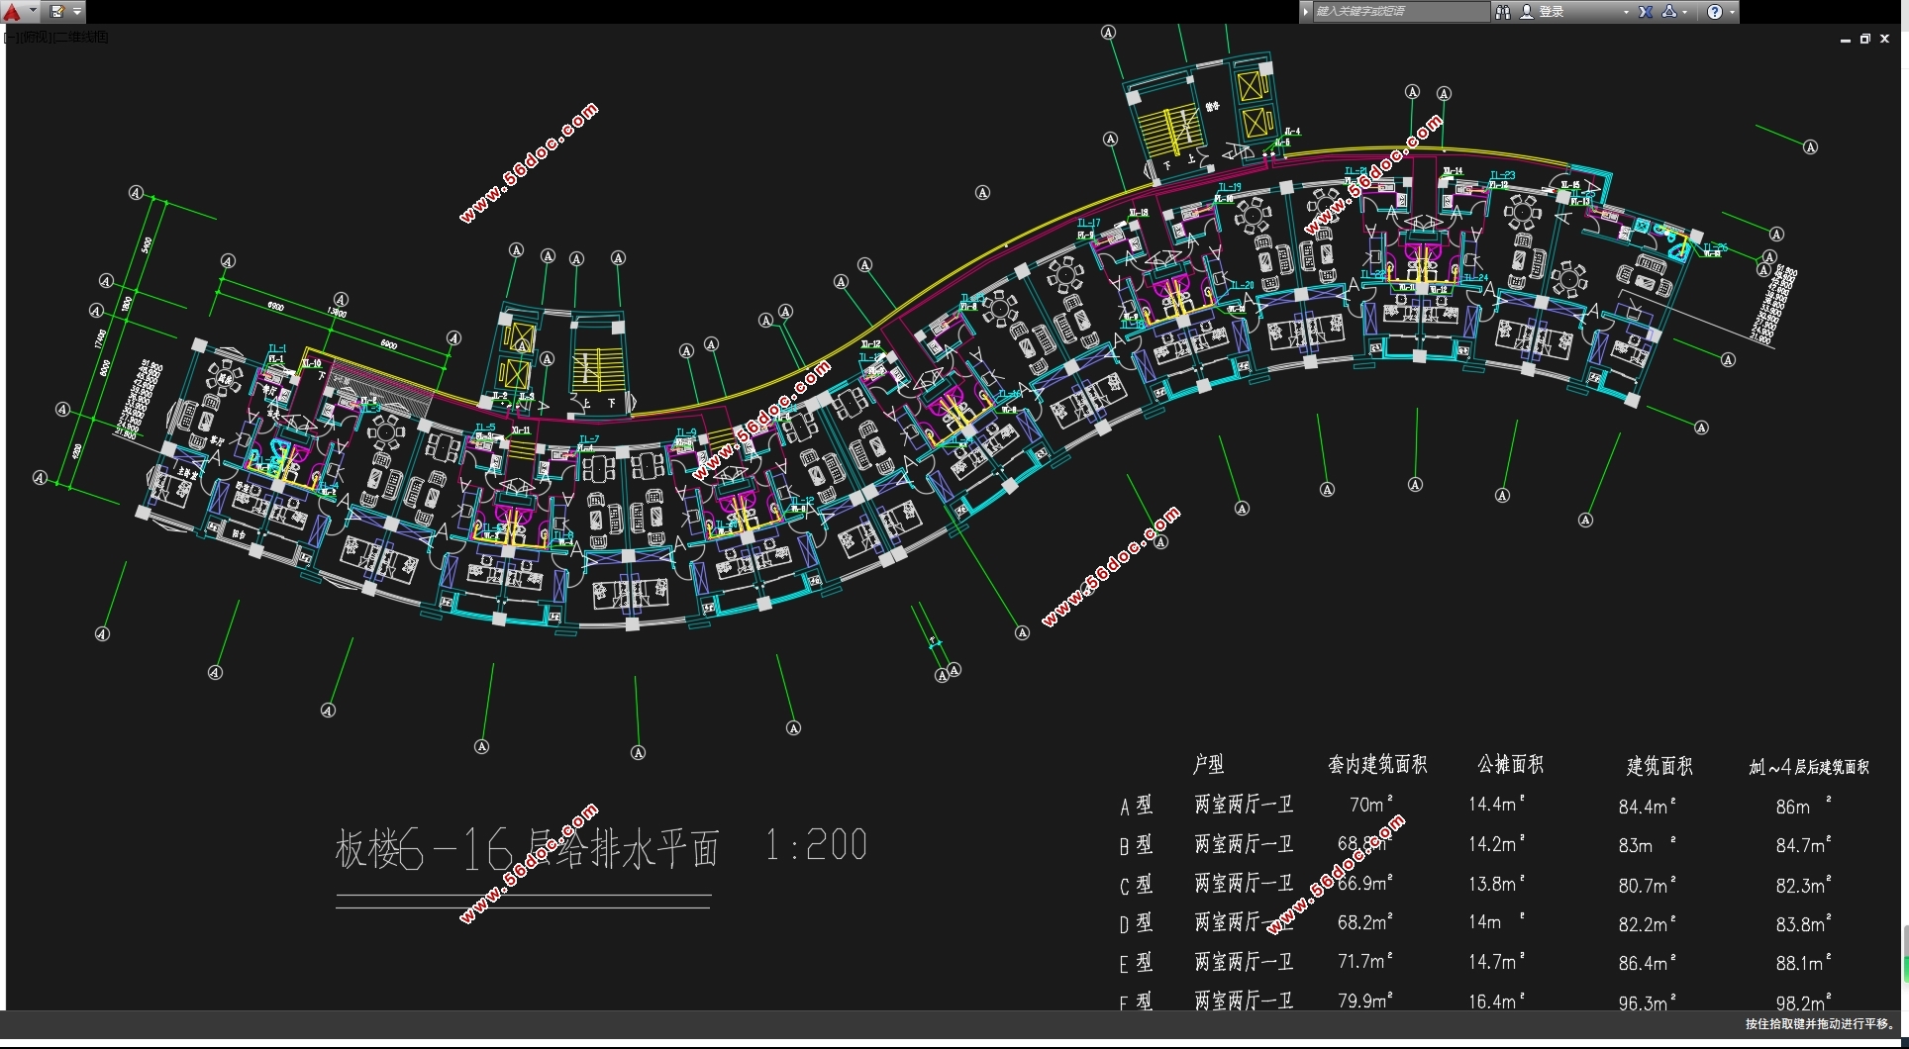Viewport: 1909px width, 1049px height.
Task: Click the 66.9m² value in row C
Action: click(1365, 883)
